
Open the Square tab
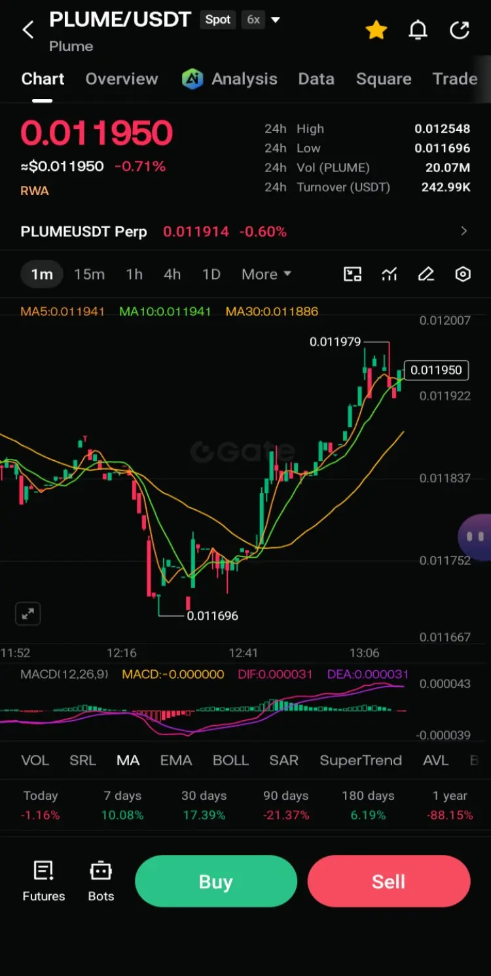[384, 79]
